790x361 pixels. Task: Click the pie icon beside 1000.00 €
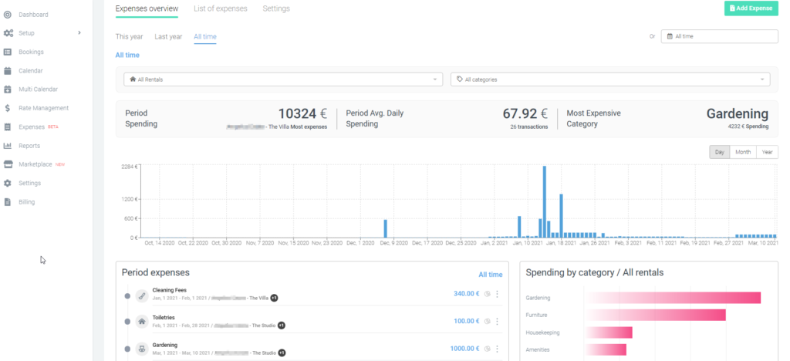[488, 349]
